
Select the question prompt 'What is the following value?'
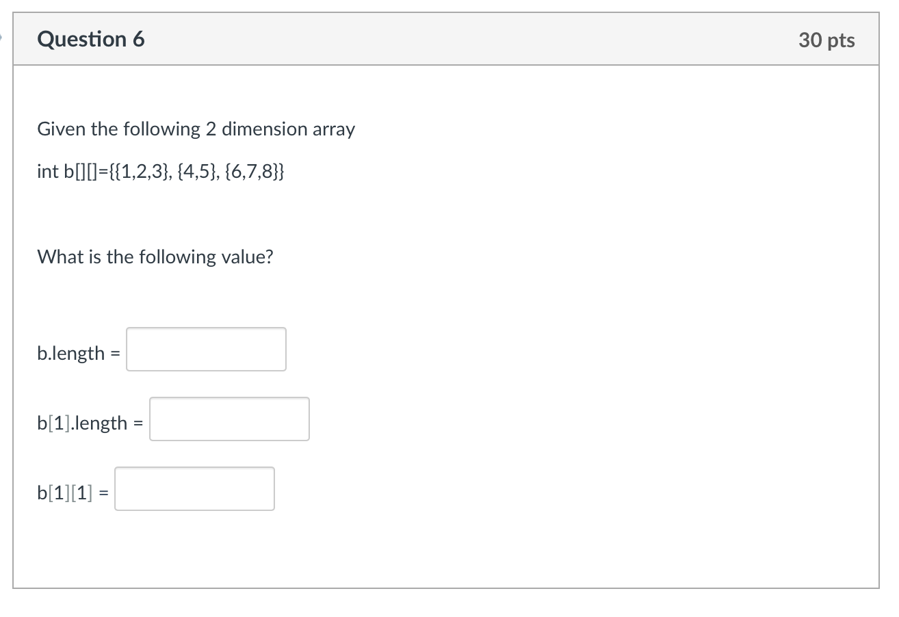click(x=155, y=257)
